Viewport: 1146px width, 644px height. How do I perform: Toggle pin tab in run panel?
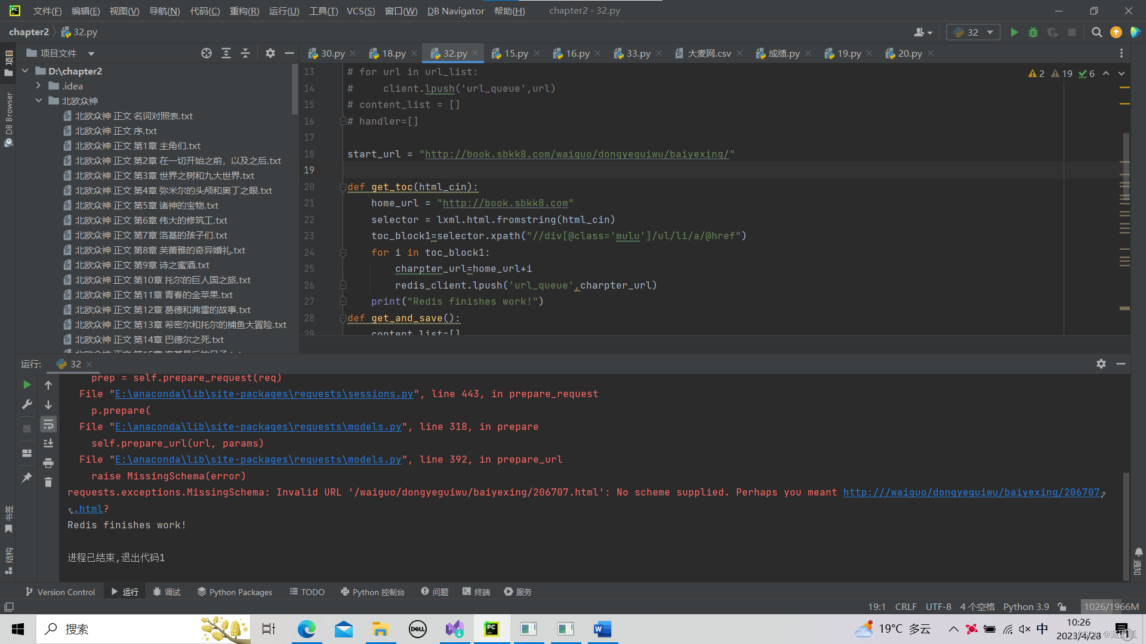[27, 478]
